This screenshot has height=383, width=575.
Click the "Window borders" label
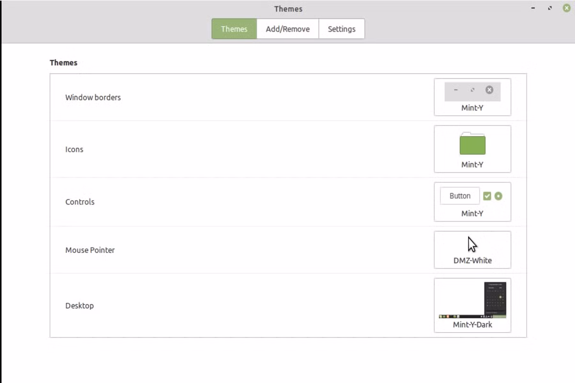point(93,97)
